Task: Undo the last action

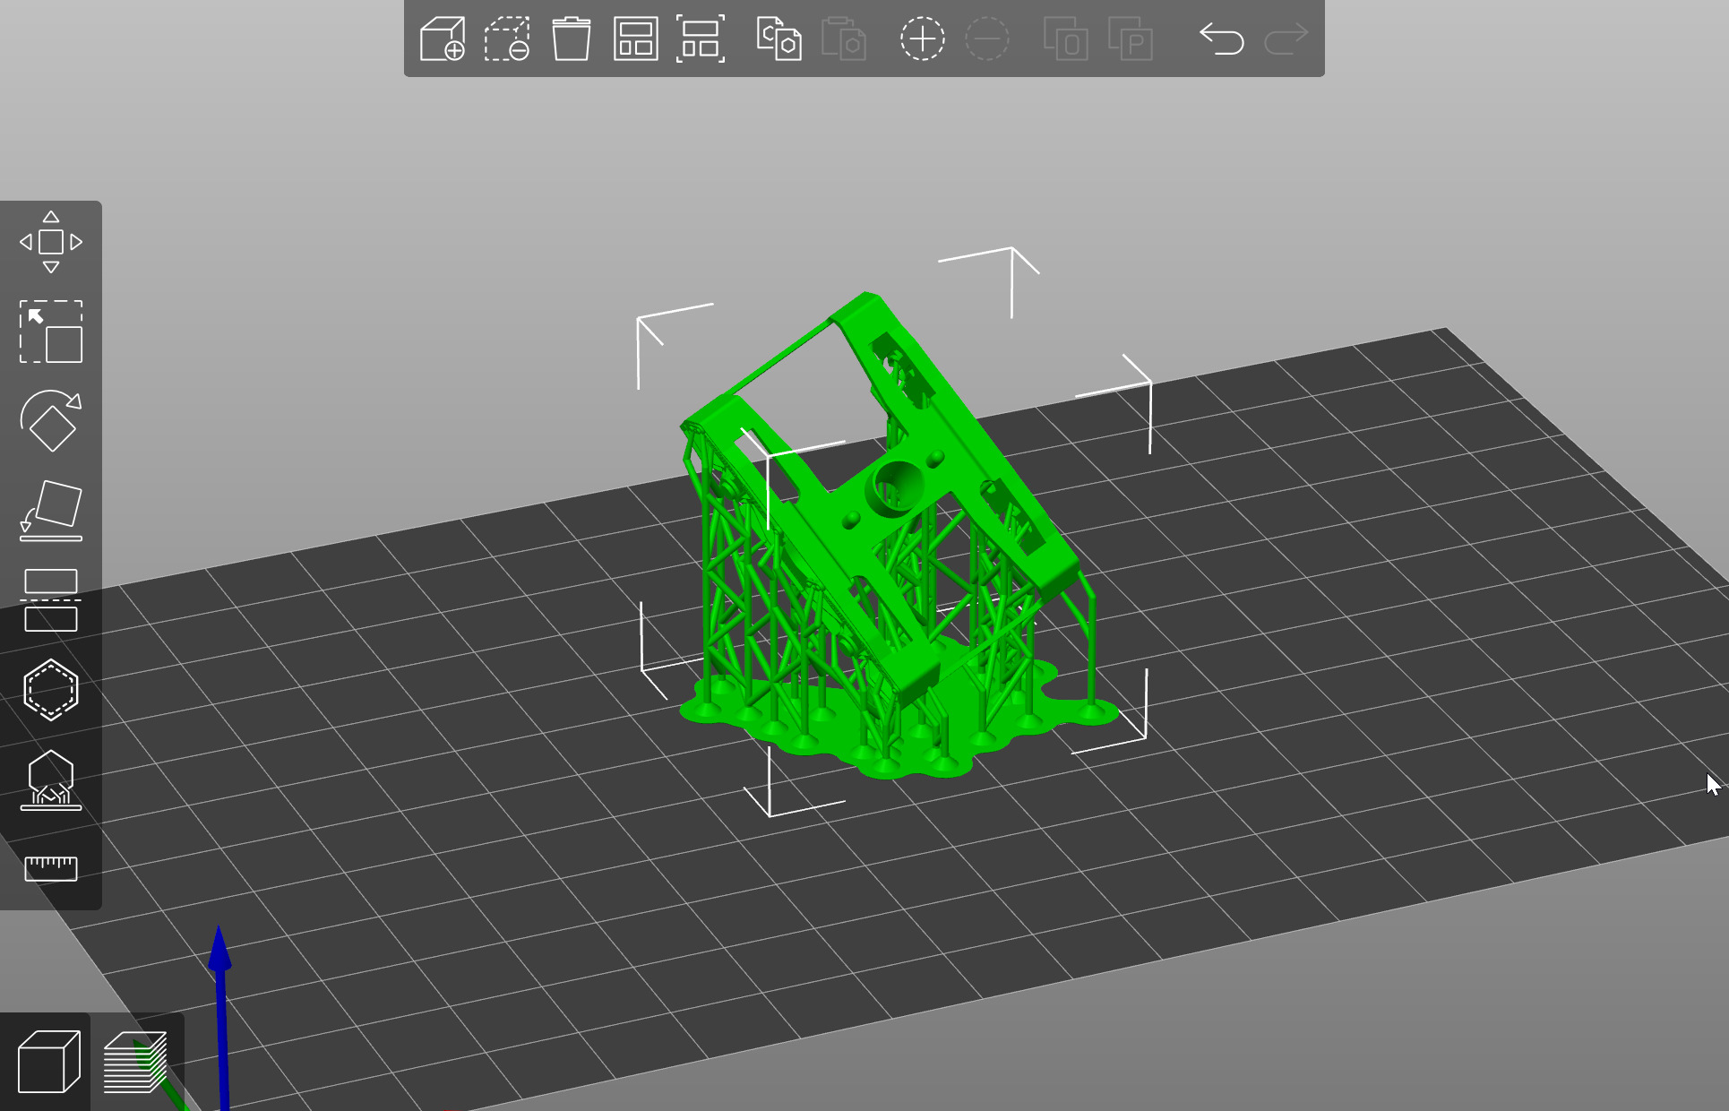Action: 1221,39
